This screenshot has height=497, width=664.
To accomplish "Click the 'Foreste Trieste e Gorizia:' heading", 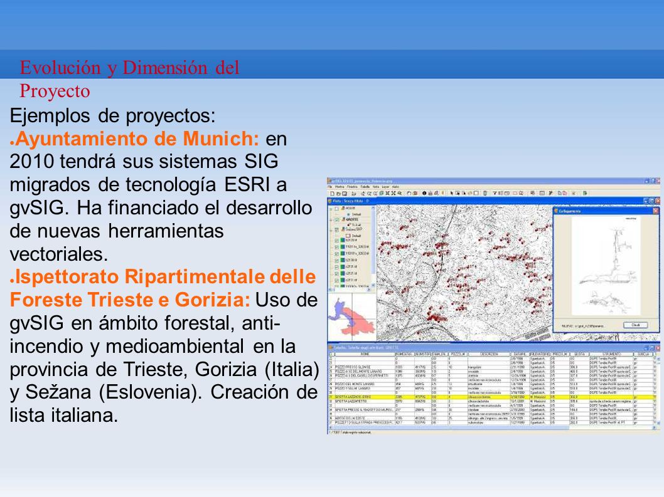I will (130, 300).
